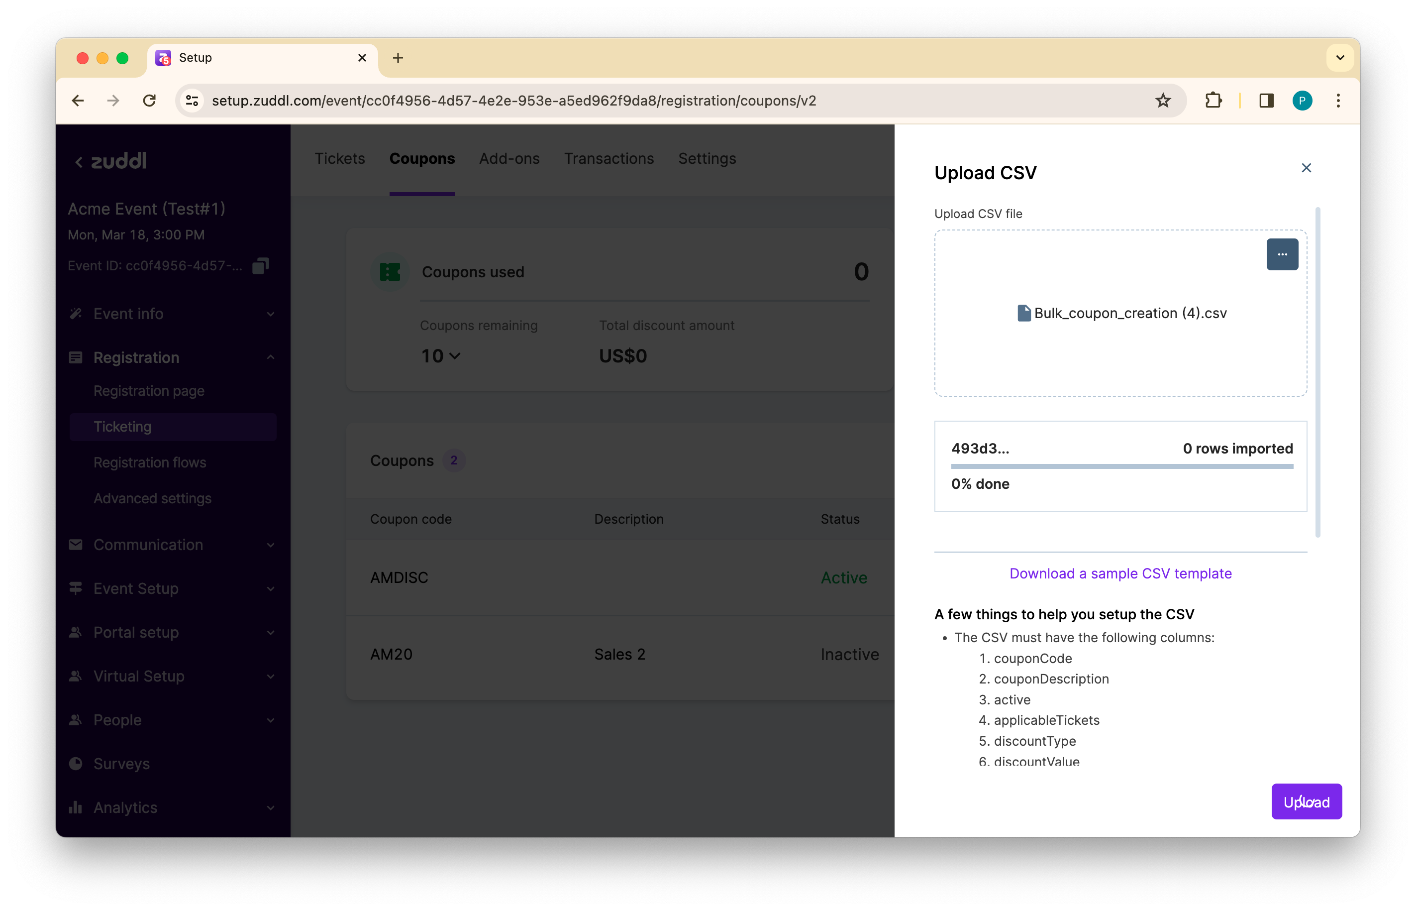Close the Upload CSV panel

(1306, 168)
